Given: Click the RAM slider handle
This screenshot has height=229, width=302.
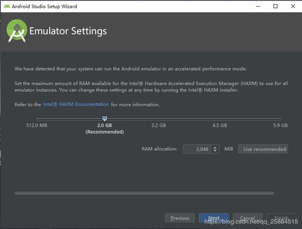Looking at the screenshot, I should (x=105, y=119).
